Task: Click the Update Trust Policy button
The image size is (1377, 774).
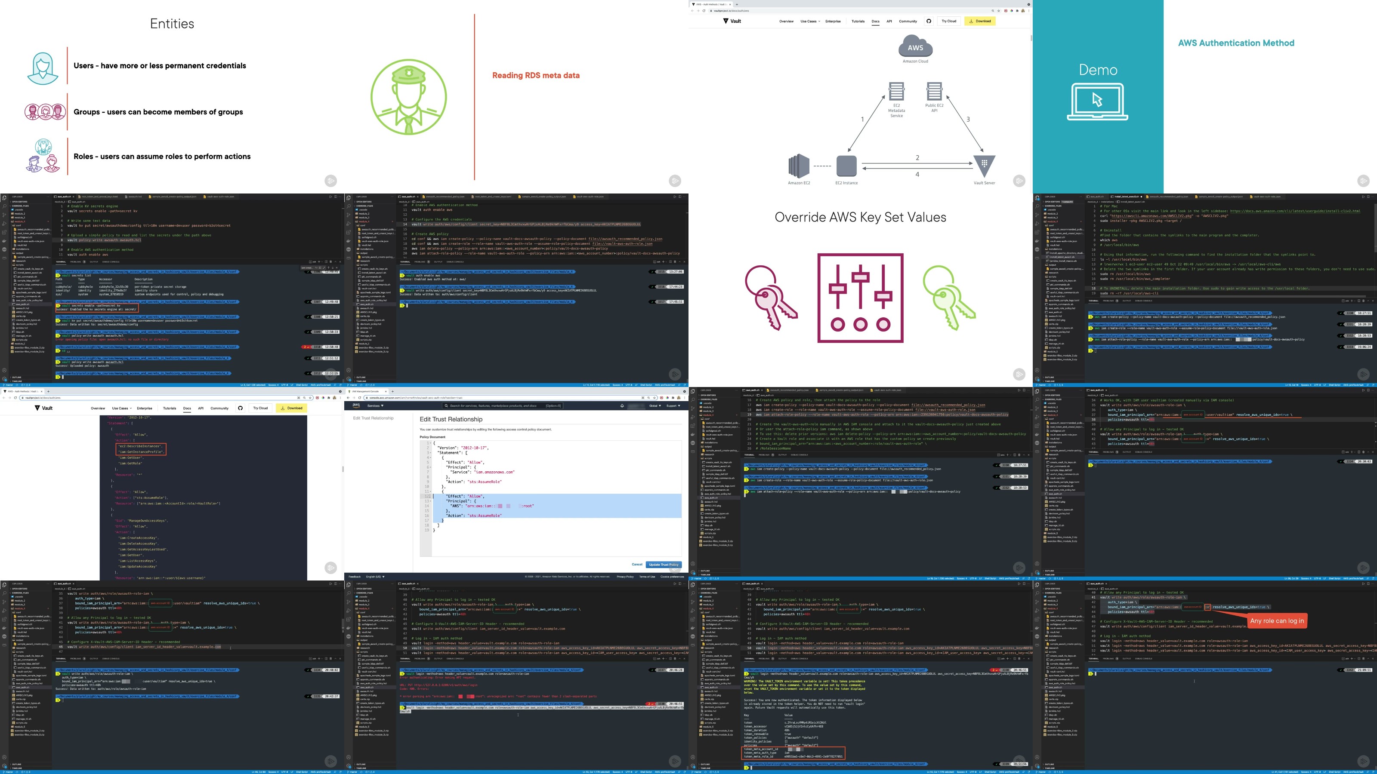Action: click(x=664, y=564)
